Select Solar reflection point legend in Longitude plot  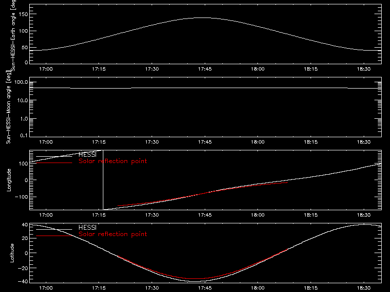pyautogui.click(x=113, y=161)
